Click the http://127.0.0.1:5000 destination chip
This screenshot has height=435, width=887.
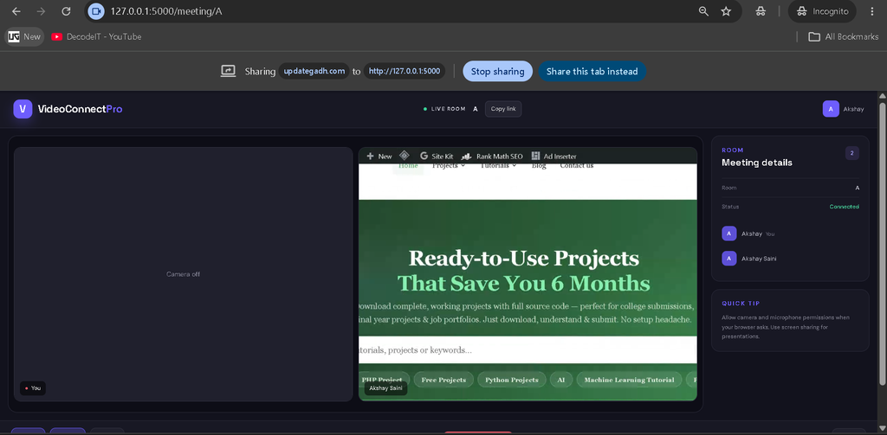(404, 71)
